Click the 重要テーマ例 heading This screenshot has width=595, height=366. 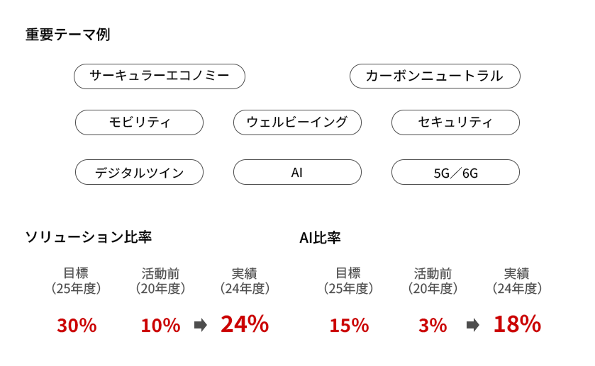pos(68,35)
